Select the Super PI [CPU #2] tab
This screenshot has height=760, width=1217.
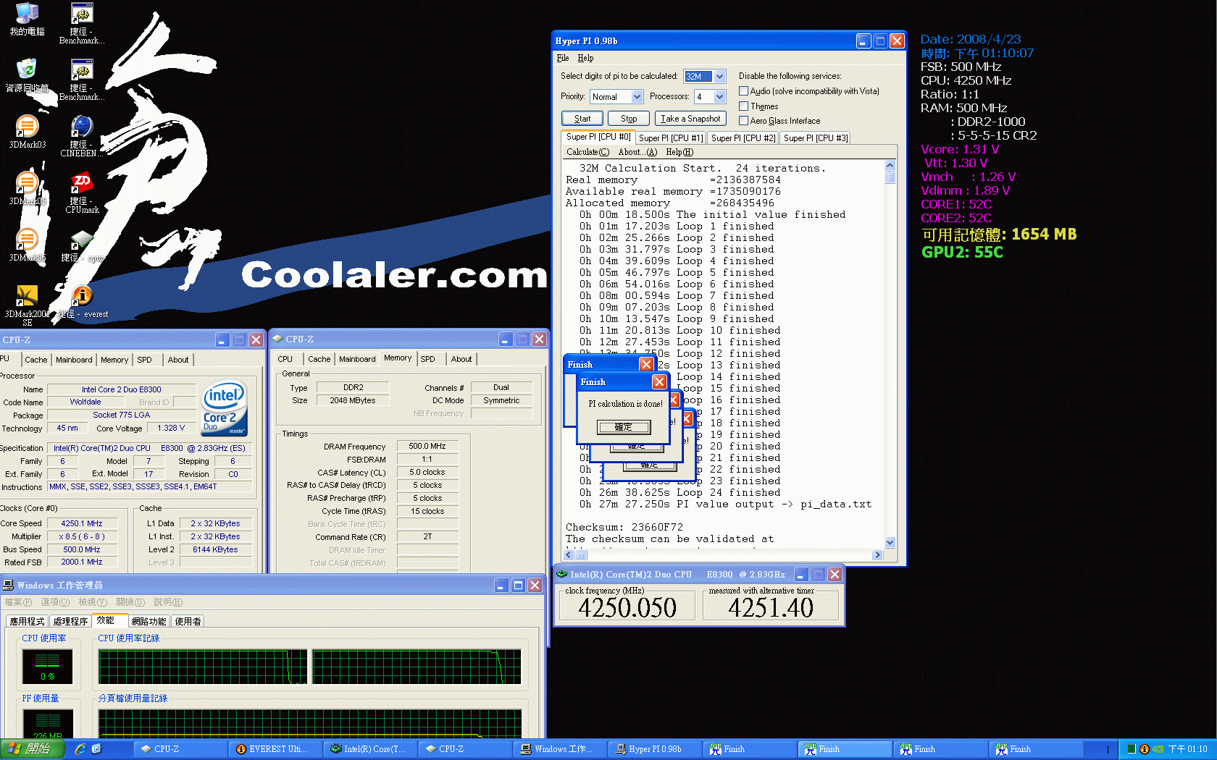(743, 138)
